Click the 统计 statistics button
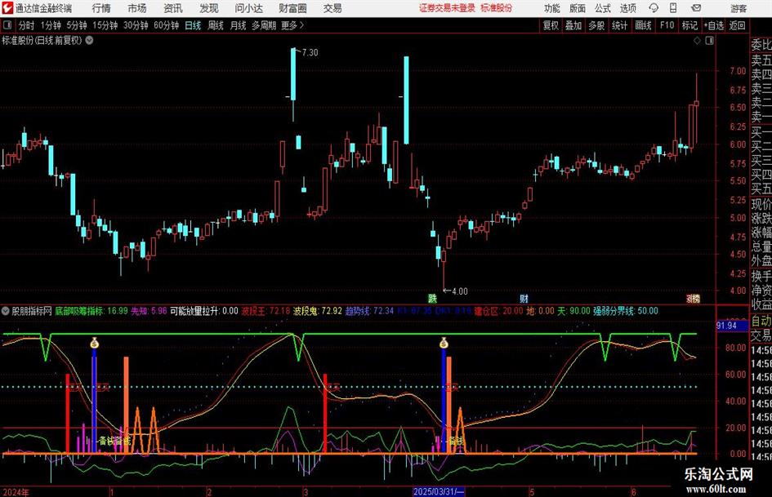The height and width of the screenshot is (497, 772). pos(619,25)
